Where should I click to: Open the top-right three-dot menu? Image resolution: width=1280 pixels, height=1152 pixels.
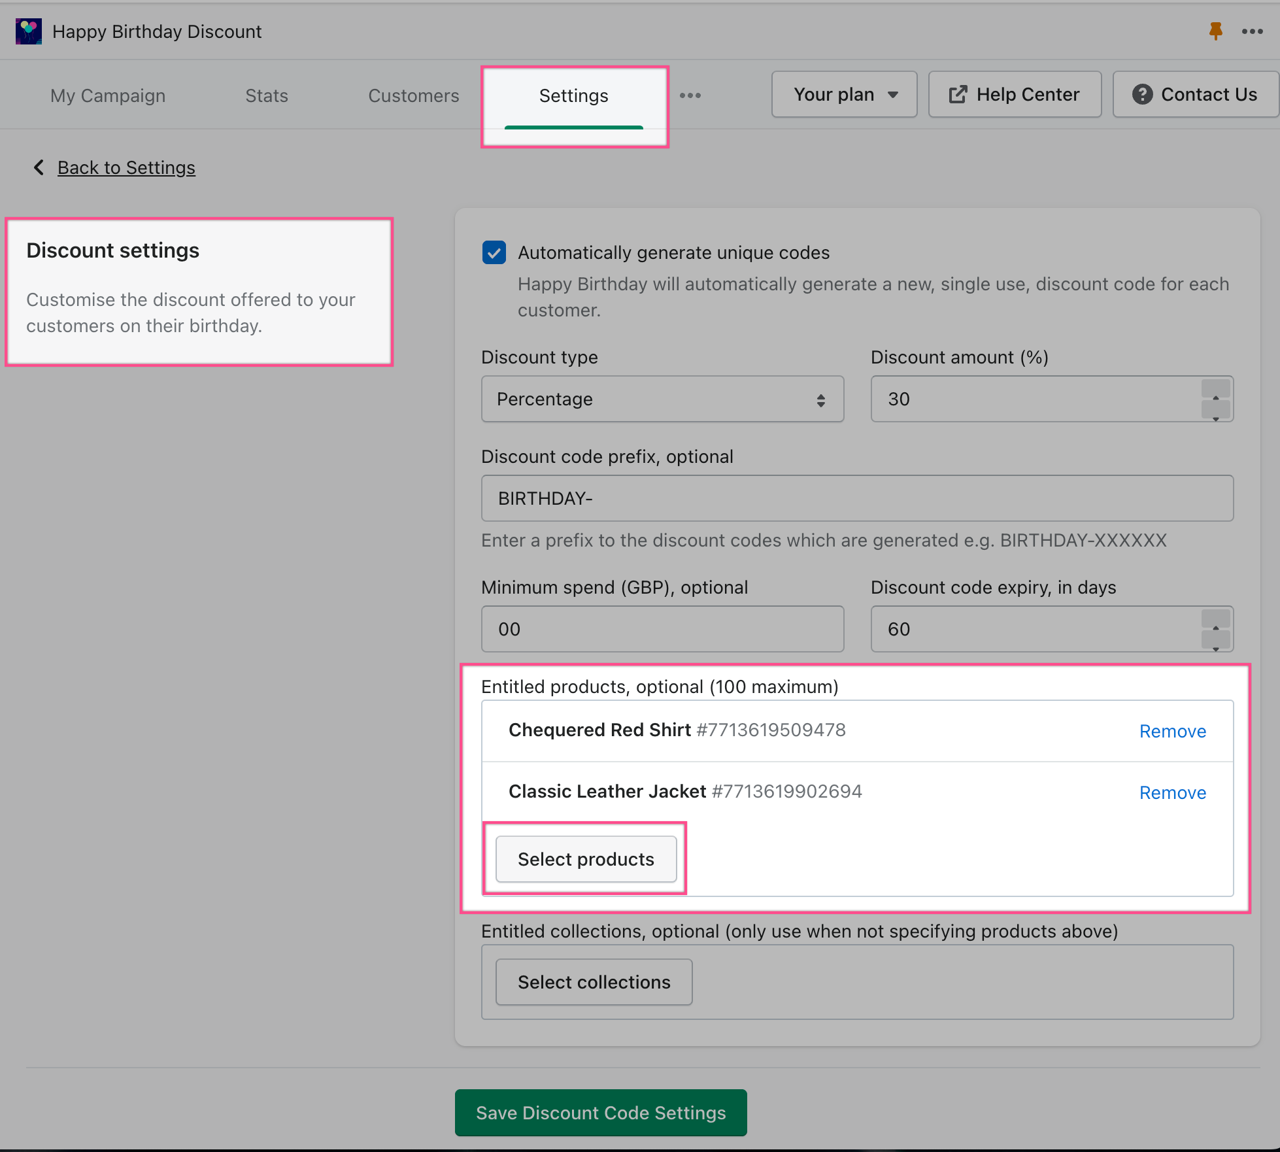click(x=1252, y=31)
